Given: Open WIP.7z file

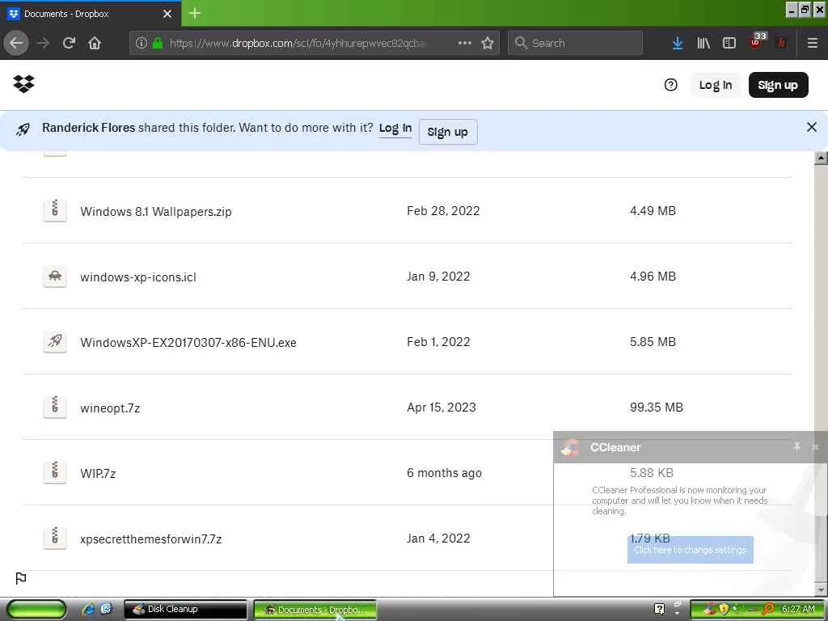Looking at the screenshot, I should 98,474.
